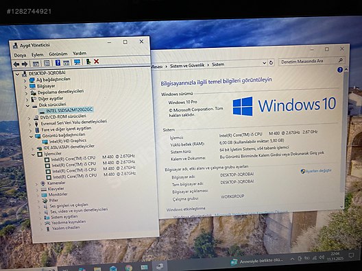362x271 pixels.
Task: Click the Properties toolbar icon
Action: (47, 63)
